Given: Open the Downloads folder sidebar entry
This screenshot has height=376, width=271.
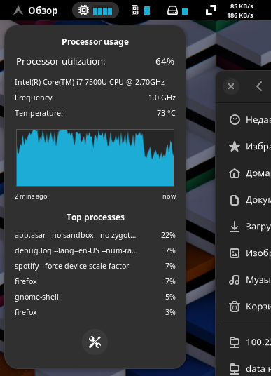Looking at the screenshot, I should point(249,227).
